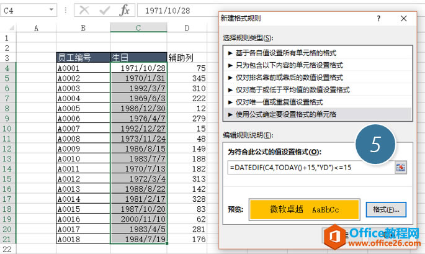Select rule type 只为包含以下内容的单元格设置格式
This screenshot has height=254, width=425.
click(318, 65)
